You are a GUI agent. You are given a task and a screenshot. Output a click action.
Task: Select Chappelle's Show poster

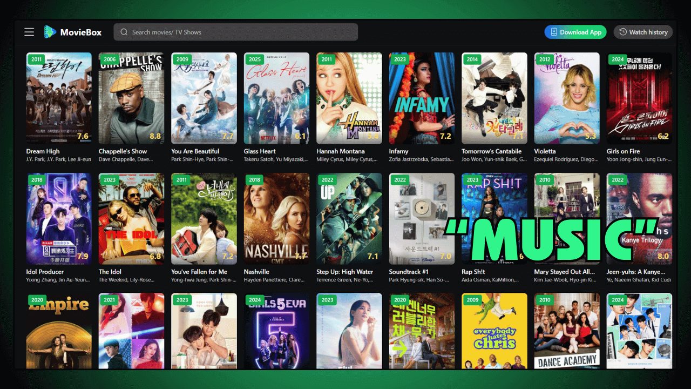point(131,98)
